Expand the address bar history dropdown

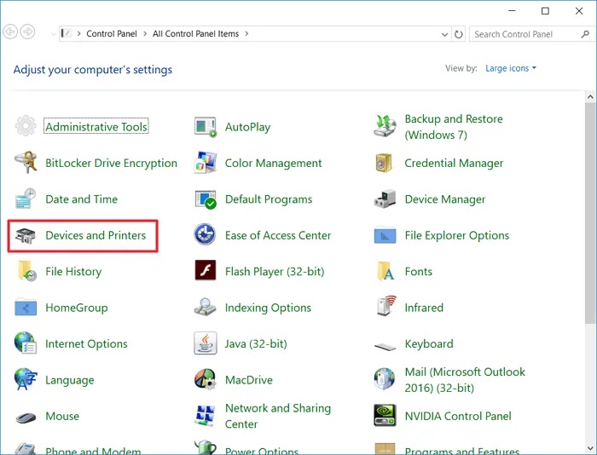(x=444, y=34)
